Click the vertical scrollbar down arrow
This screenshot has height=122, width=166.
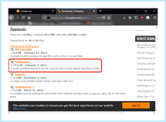pos(157,110)
